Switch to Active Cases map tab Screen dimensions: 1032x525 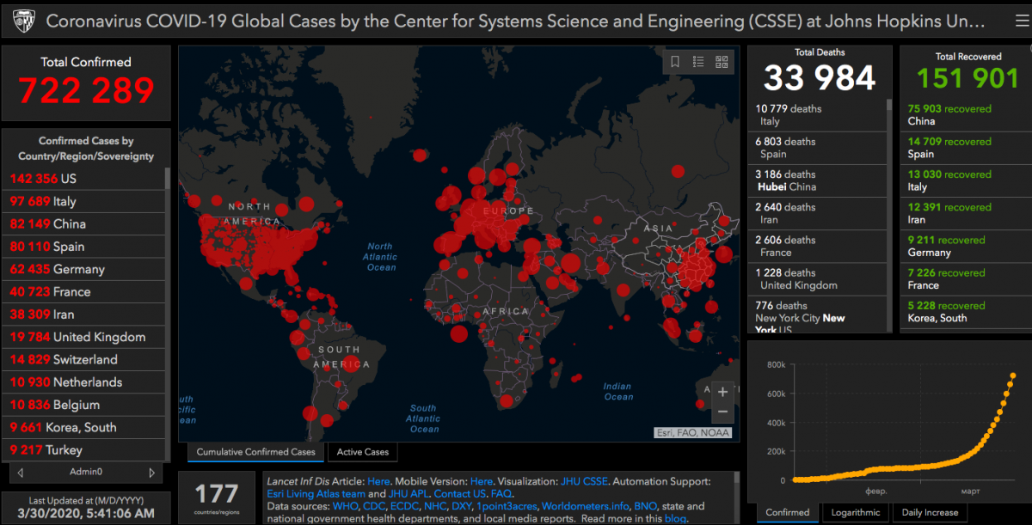tap(363, 452)
